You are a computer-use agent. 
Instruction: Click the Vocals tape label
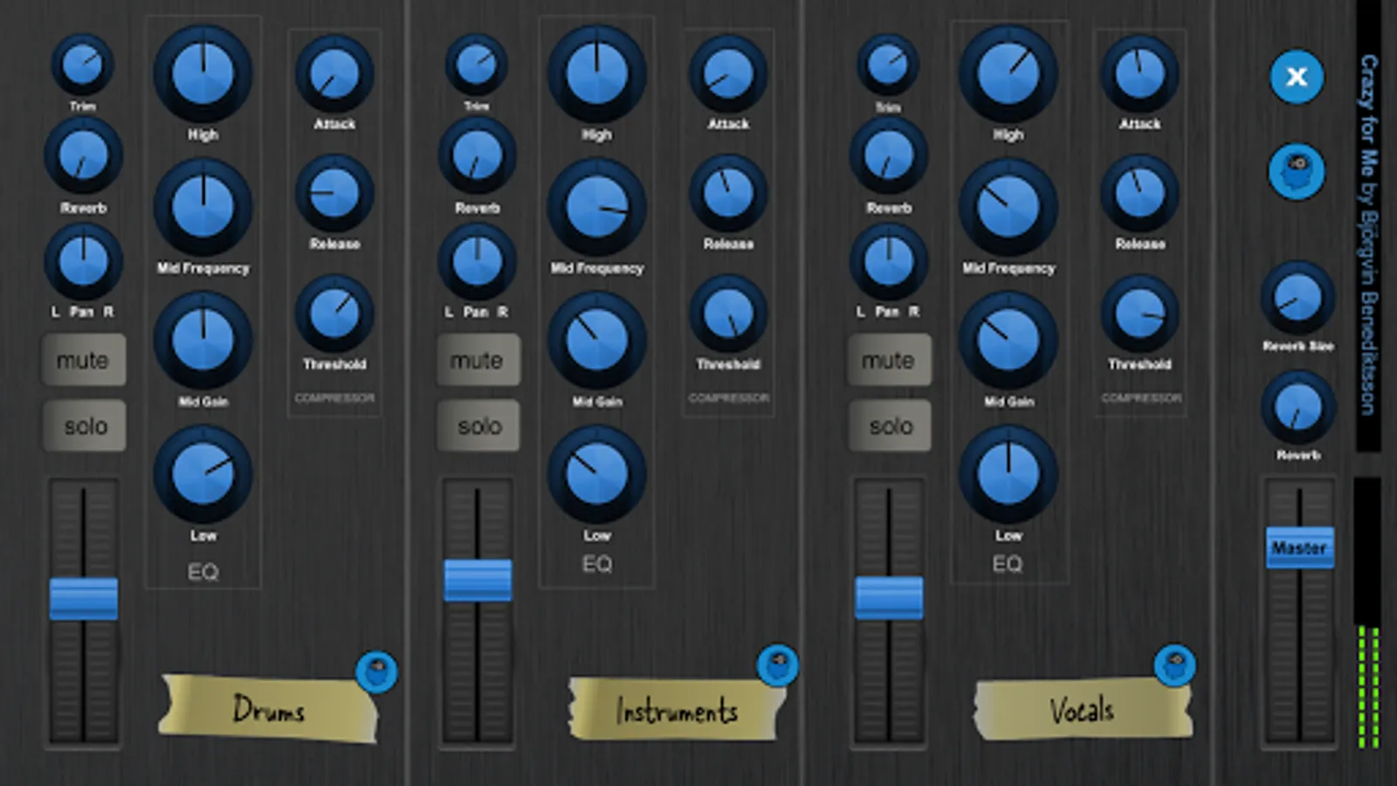1083,709
